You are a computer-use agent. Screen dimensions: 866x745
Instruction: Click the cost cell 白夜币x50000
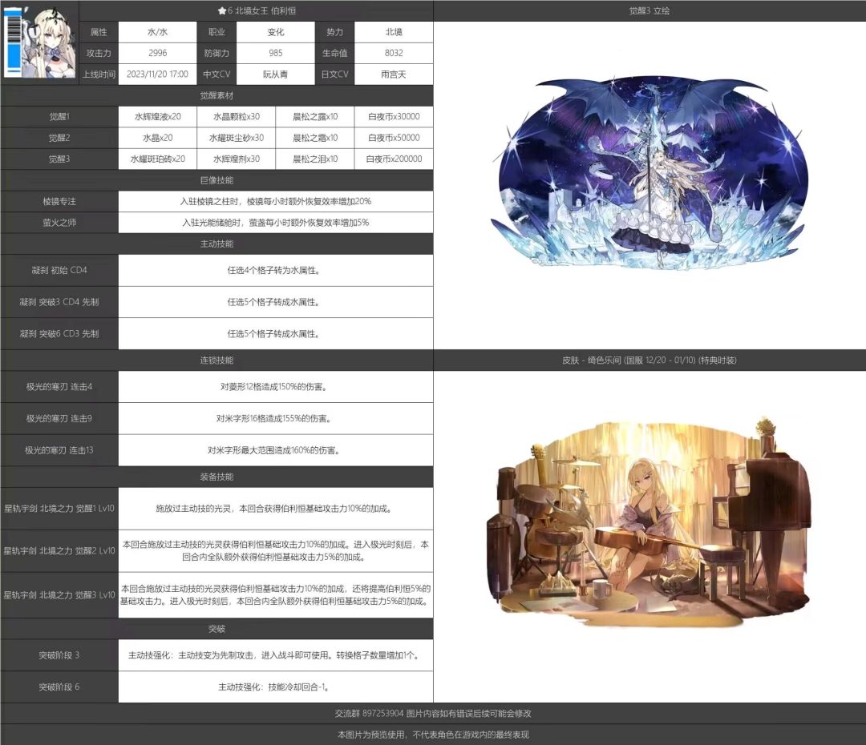pyautogui.click(x=394, y=138)
